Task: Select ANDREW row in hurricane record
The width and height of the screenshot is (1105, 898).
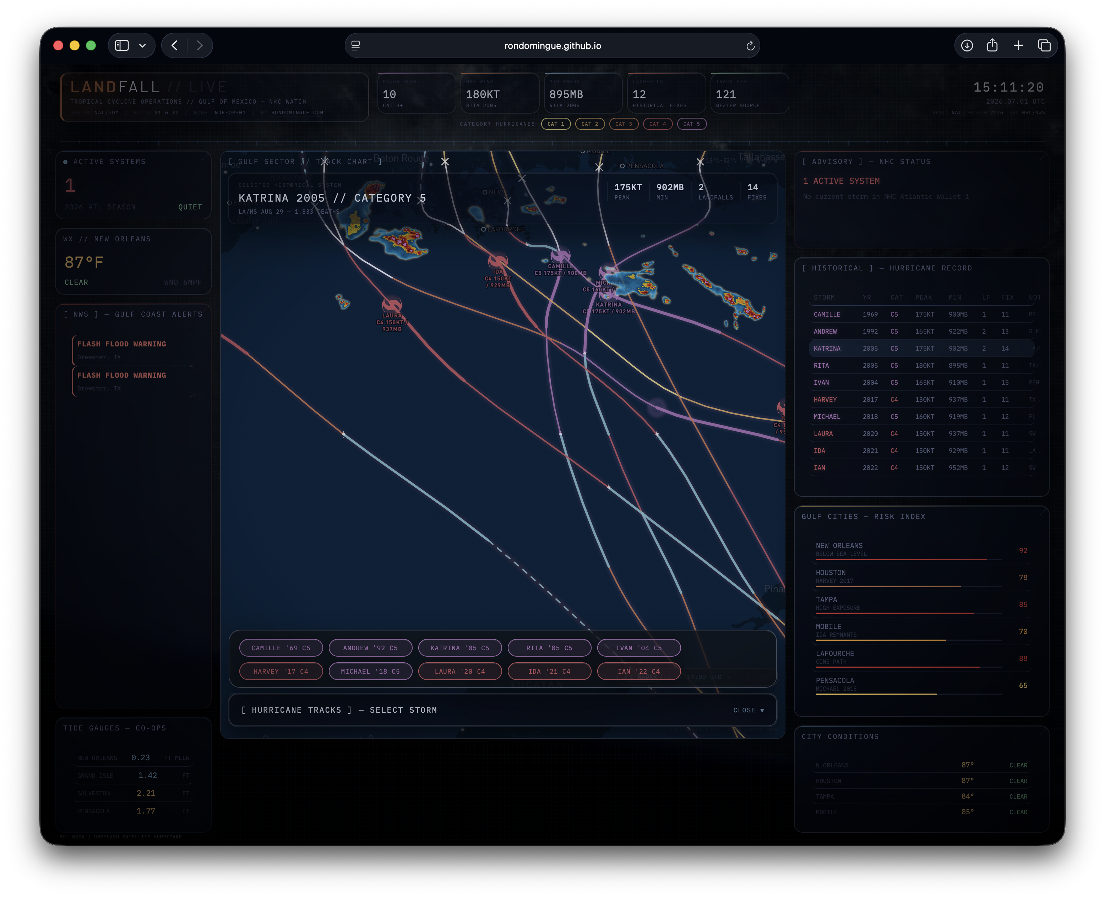Action: tap(921, 332)
